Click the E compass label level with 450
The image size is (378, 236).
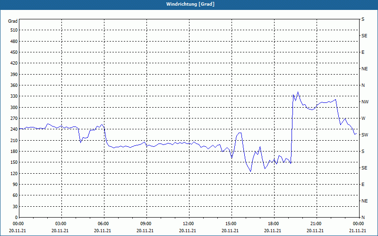click(363, 52)
